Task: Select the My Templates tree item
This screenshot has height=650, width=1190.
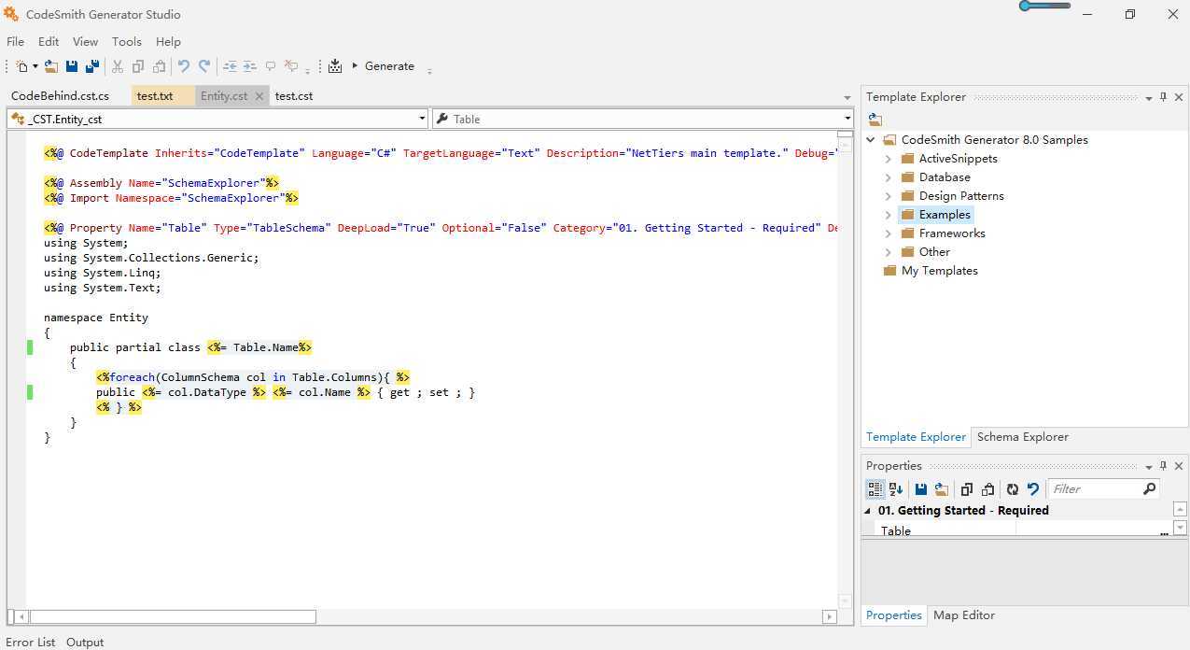Action: coord(940,271)
